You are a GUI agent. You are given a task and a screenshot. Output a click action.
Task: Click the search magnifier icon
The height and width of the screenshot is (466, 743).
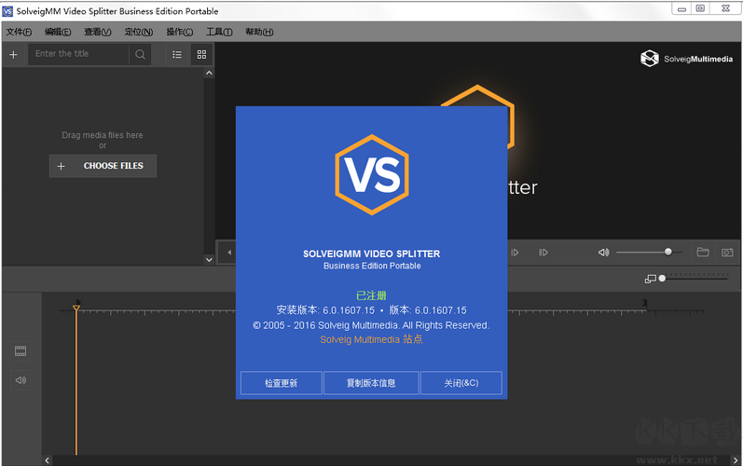[x=141, y=54]
